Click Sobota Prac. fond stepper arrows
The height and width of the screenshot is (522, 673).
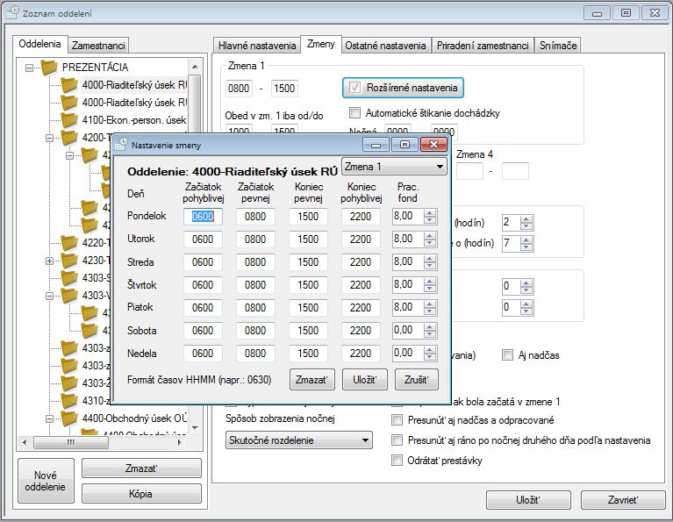(430, 331)
